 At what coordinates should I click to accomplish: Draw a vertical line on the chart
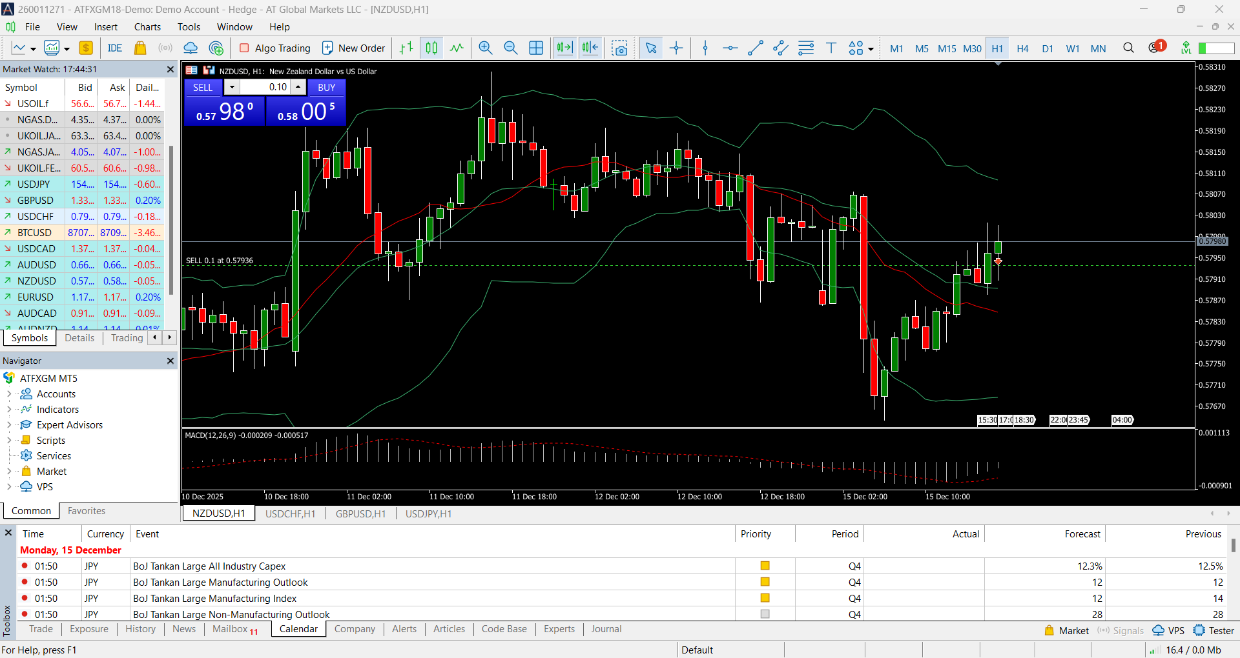(x=705, y=48)
